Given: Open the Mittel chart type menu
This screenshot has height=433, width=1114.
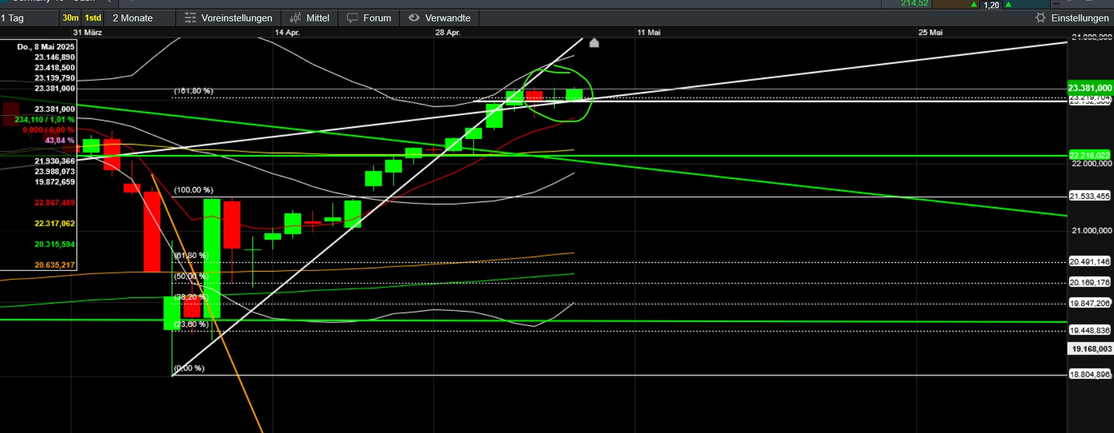Looking at the screenshot, I should pos(310,18).
